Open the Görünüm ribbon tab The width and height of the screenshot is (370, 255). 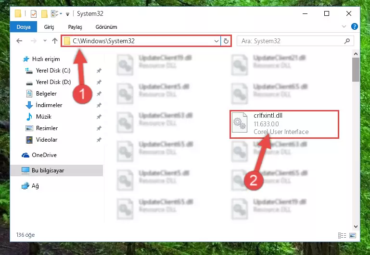click(x=106, y=27)
